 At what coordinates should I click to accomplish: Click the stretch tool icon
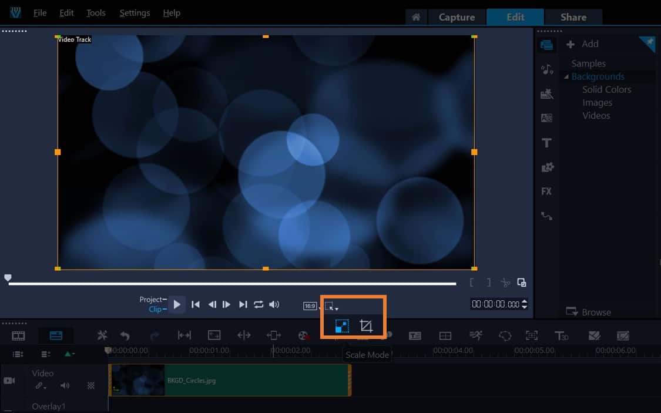click(214, 335)
